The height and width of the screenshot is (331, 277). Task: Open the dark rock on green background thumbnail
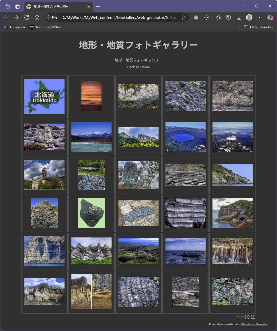coord(91,213)
